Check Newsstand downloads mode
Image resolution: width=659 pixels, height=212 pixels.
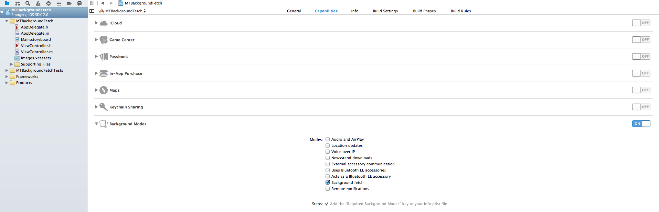(x=328, y=158)
